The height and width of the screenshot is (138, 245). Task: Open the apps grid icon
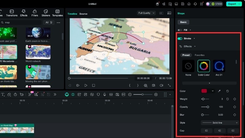click(202, 4)
